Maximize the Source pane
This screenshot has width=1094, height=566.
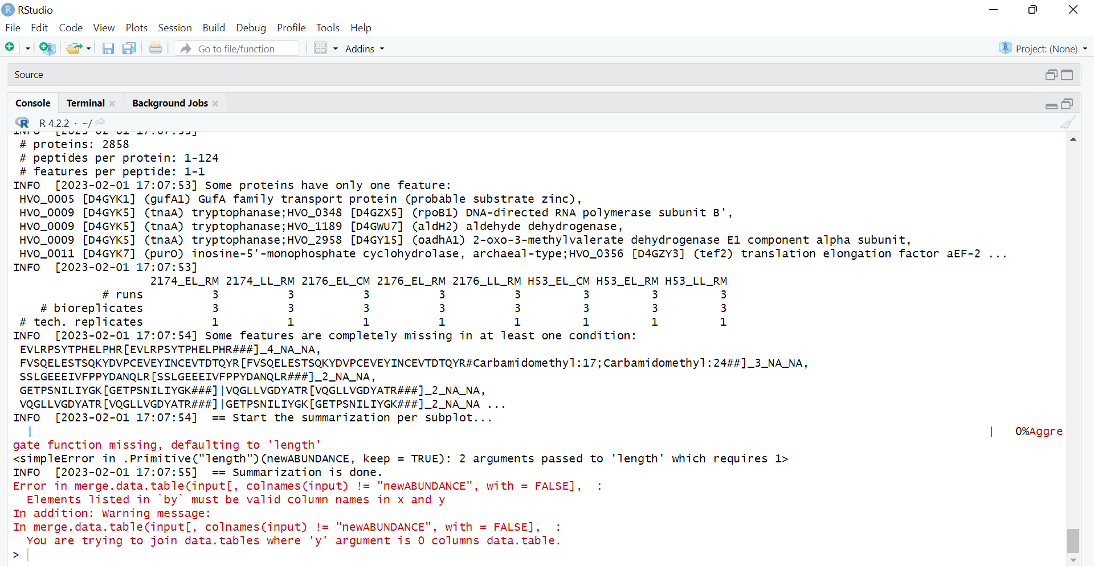click(1067, 75)
